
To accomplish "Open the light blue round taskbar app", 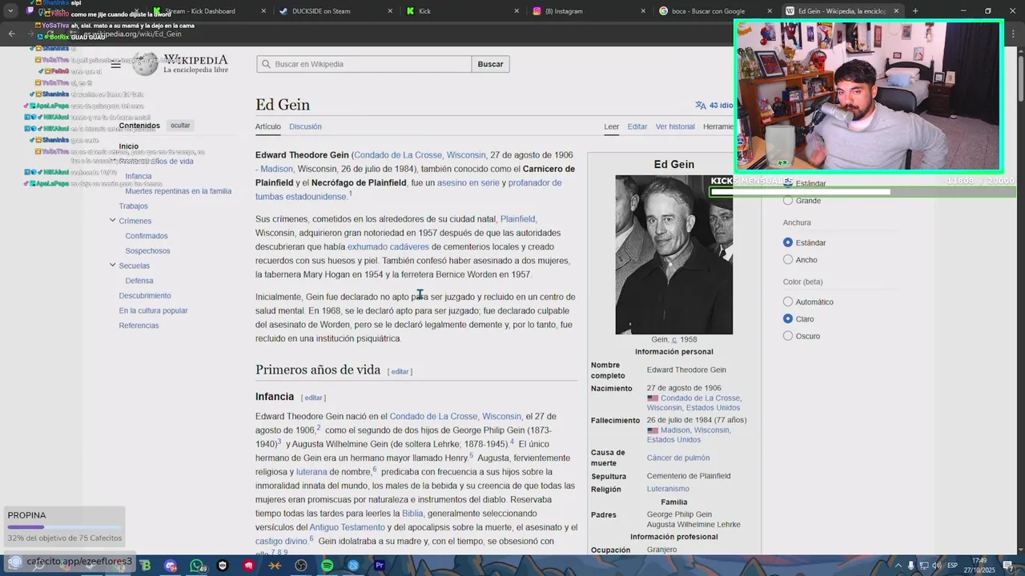I will point(353,566).
